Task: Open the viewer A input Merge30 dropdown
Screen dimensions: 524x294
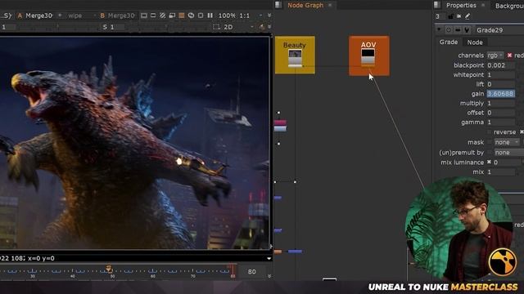Action: pos(40,16)
